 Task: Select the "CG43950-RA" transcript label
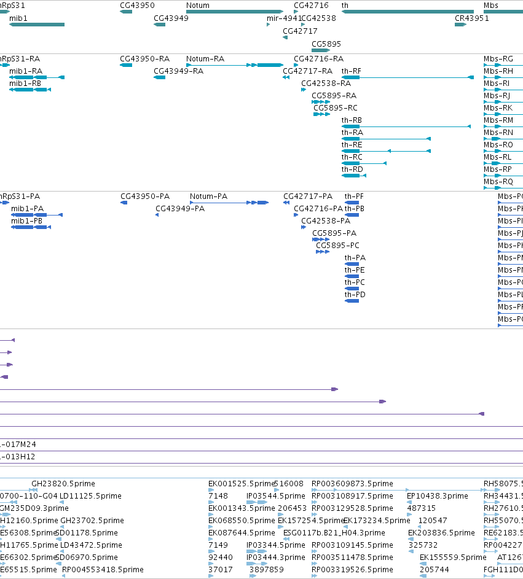(145, 59)
